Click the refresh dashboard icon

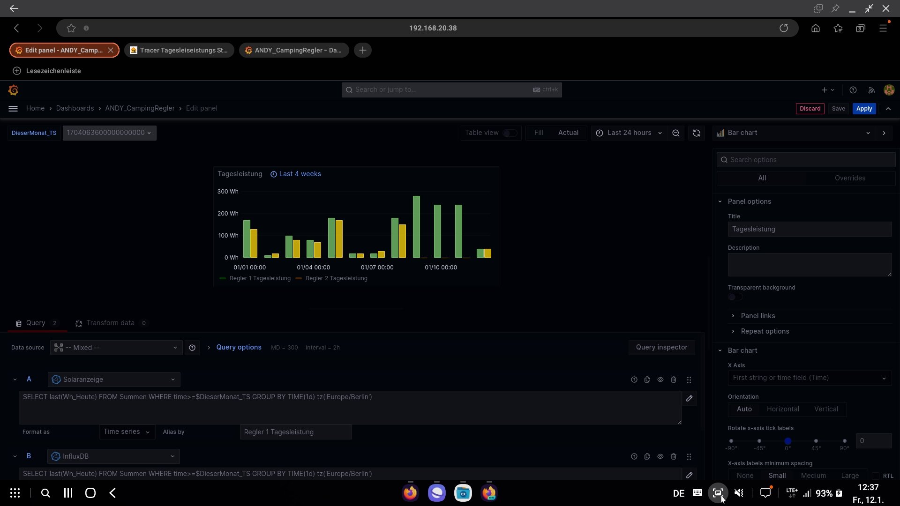tap(696, 133)
